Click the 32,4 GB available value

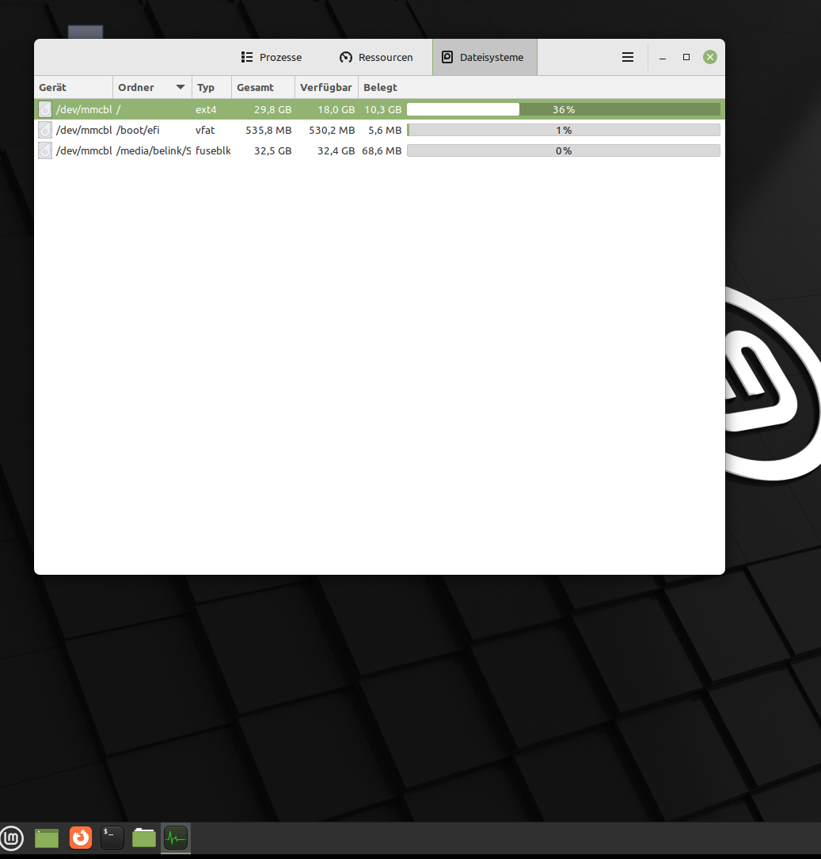336,150
